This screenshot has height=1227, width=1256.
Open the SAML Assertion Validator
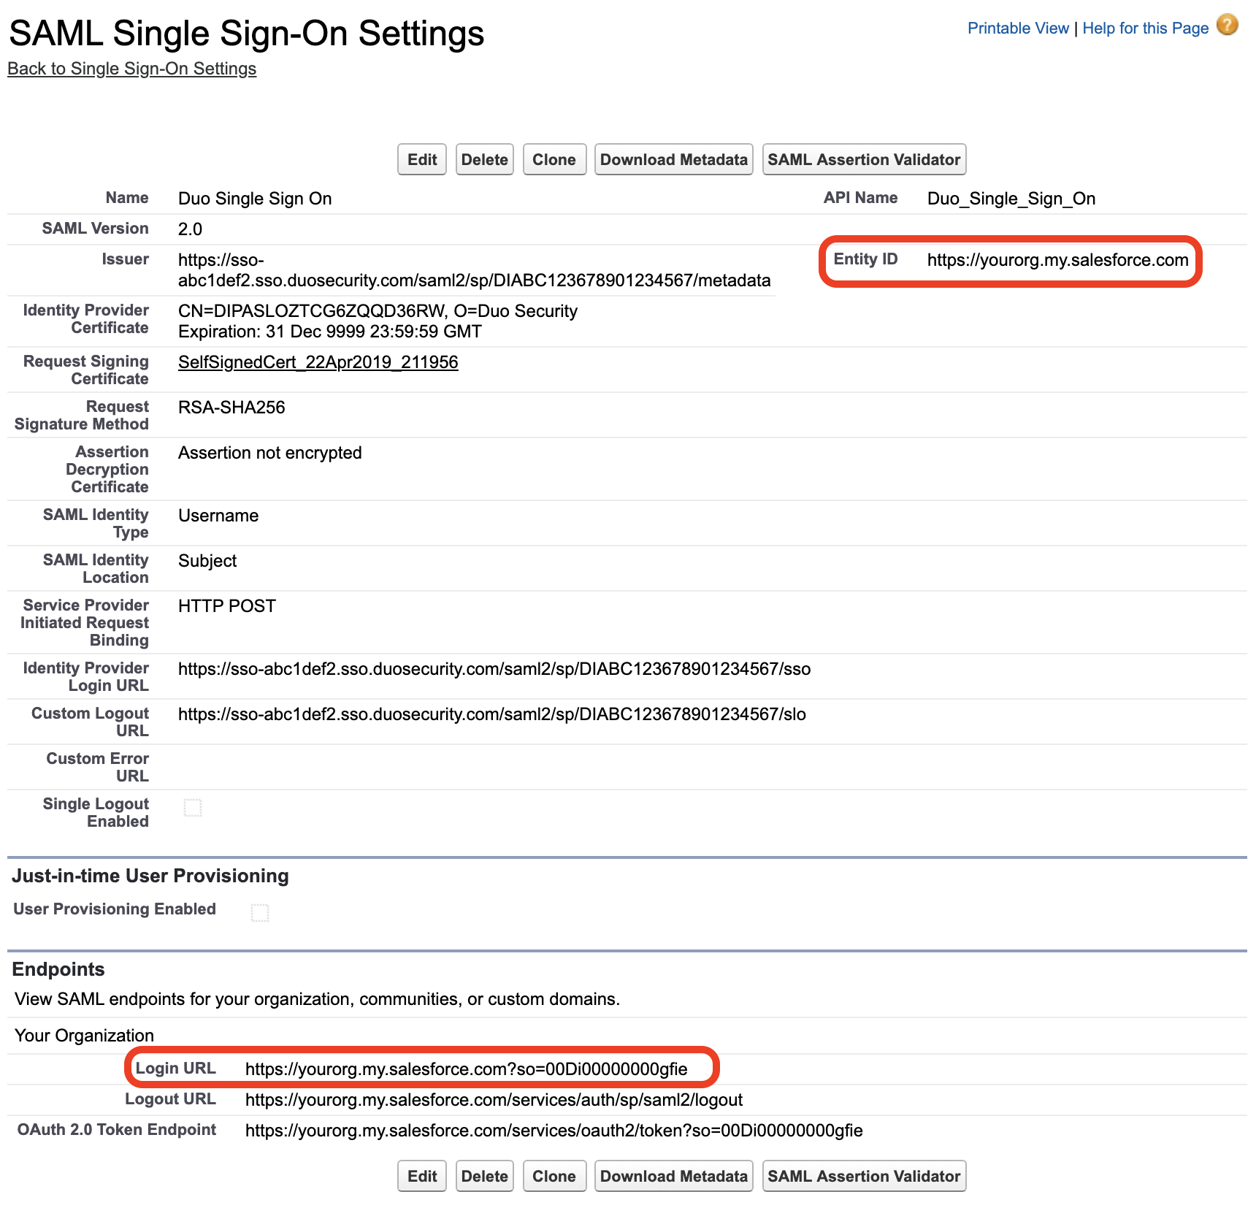[864, 159]
